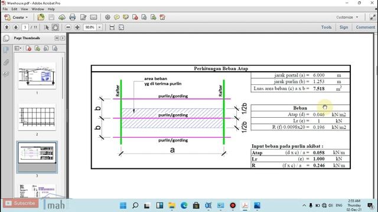Open the Create PDF menu
Viewport: 378px width, 212px height.
pyautogui.click(x=17, y=17)
